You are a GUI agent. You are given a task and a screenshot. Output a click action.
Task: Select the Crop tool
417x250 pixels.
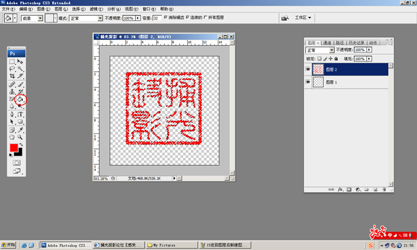click(12, 76)
